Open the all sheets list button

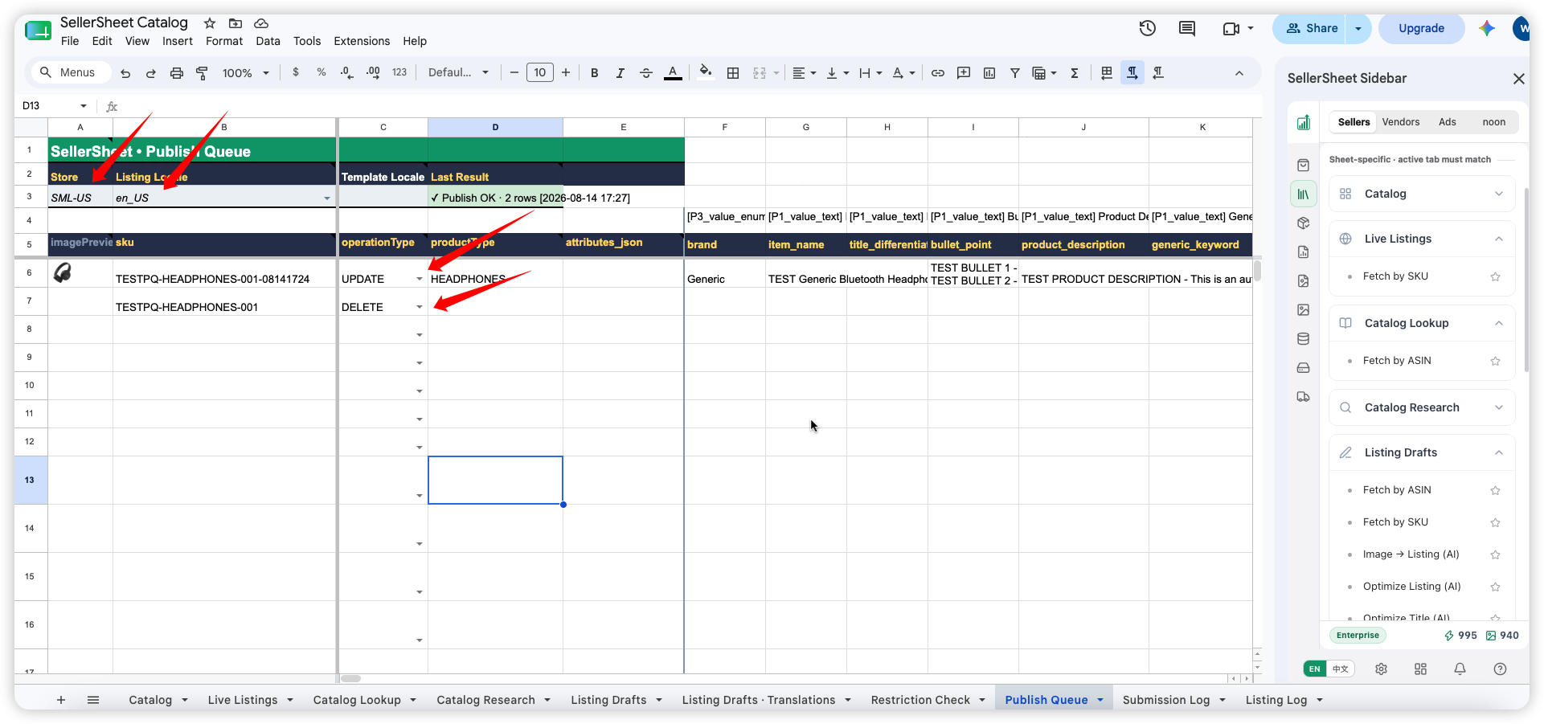[93, 700]
